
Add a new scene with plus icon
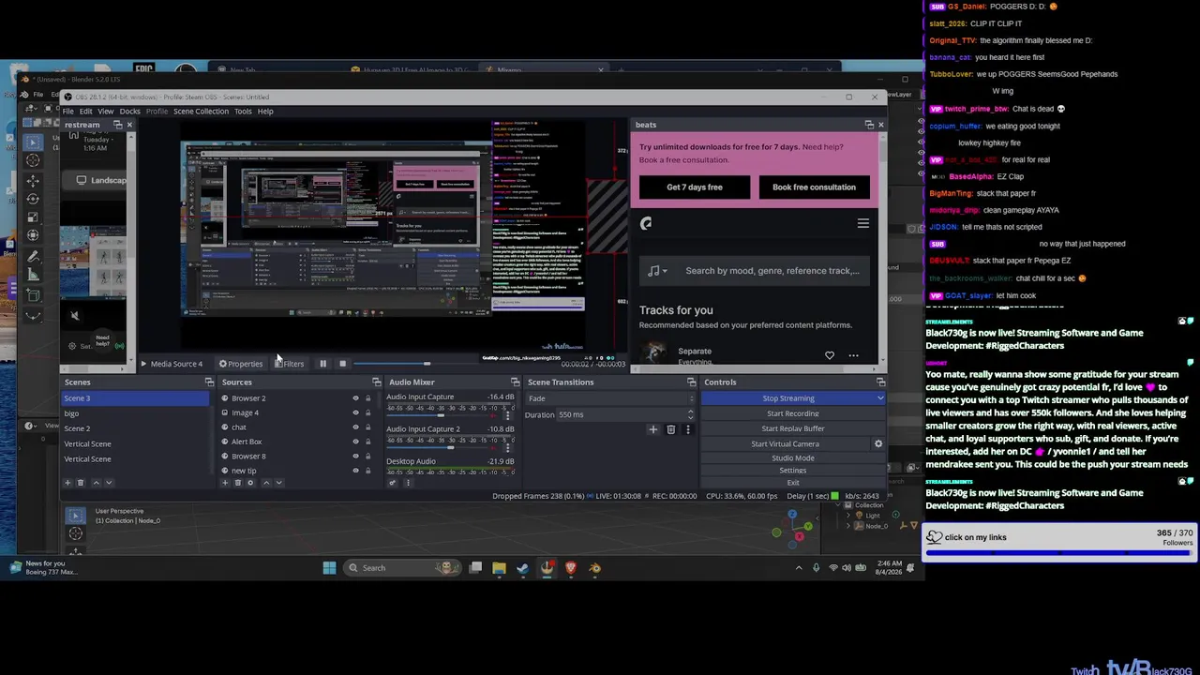[67, 483]
